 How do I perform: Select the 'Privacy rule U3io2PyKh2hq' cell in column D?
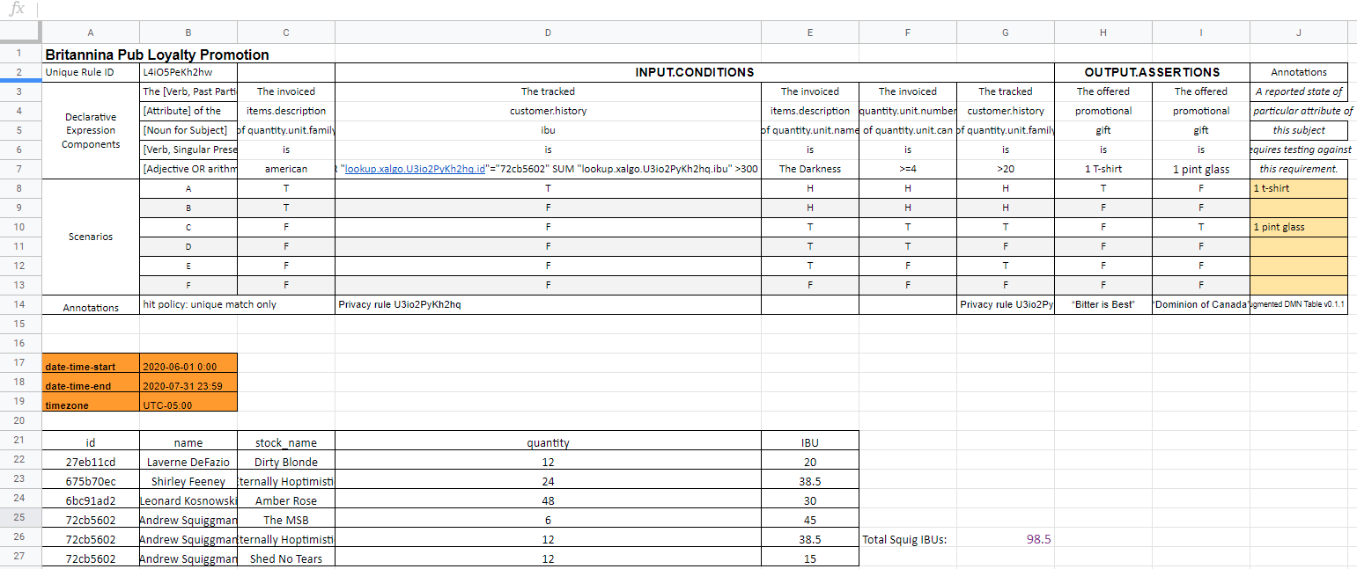[x=548, y=304]
